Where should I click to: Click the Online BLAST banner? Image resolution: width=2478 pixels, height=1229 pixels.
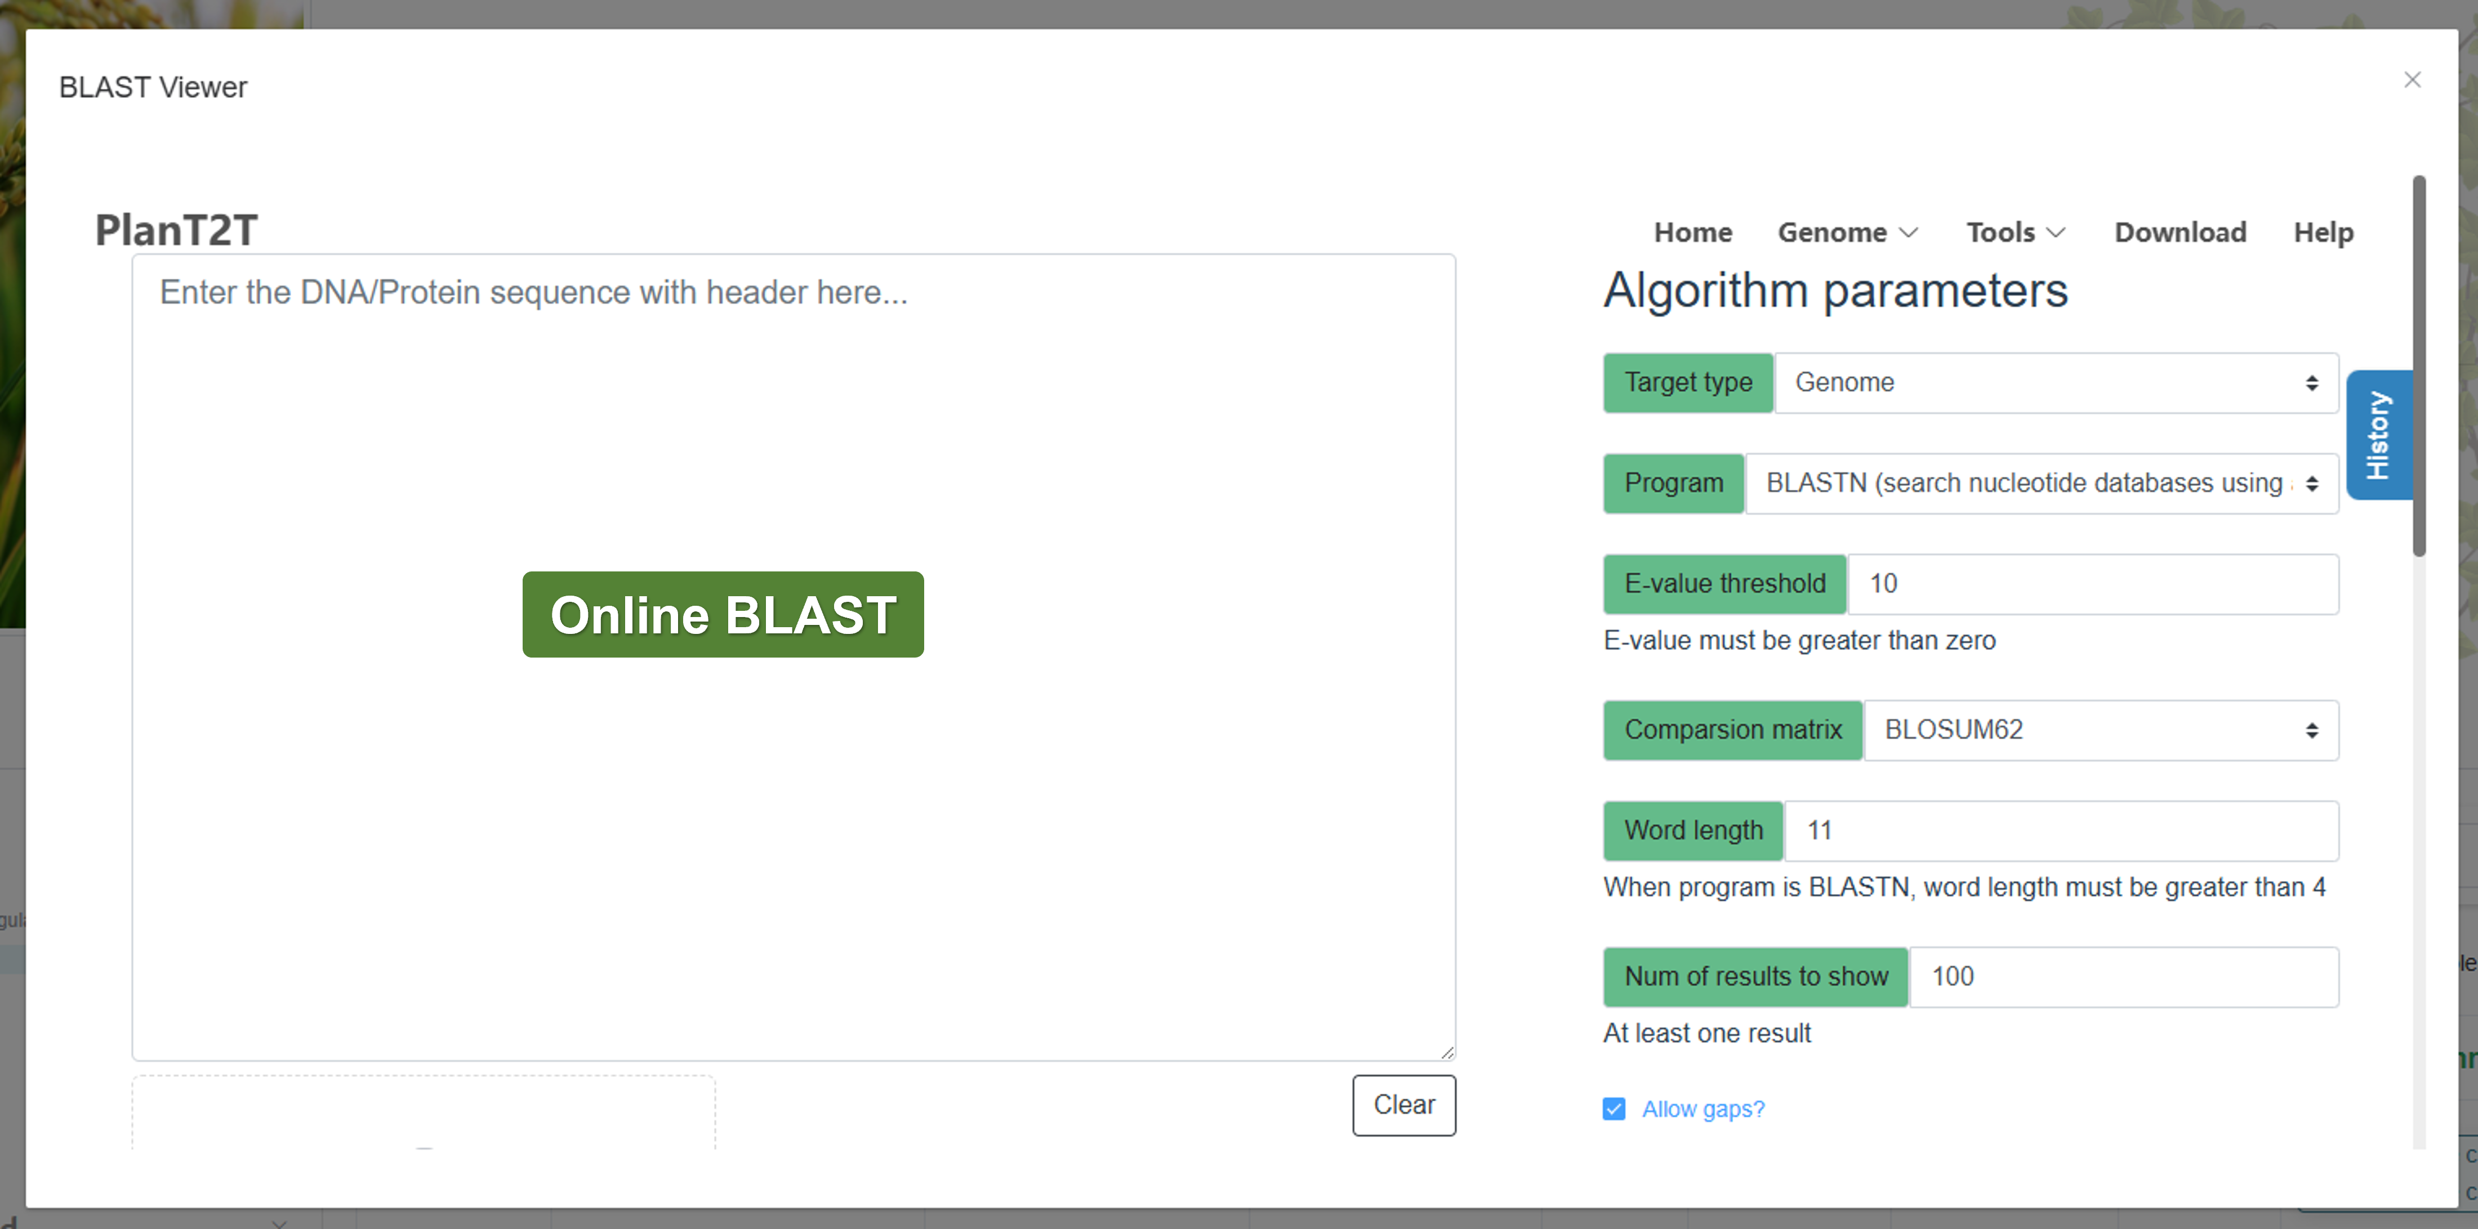(723, 615)
